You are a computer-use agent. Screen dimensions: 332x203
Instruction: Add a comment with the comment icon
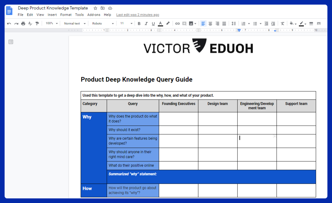tap(185, 24)
